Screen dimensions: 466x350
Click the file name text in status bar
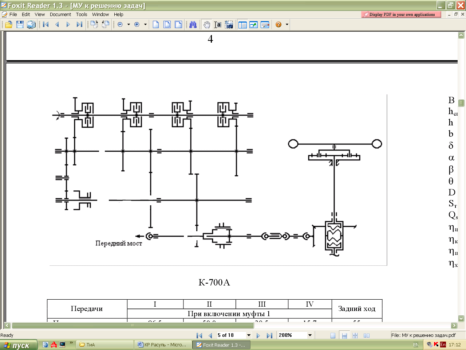tap(423, 335)
